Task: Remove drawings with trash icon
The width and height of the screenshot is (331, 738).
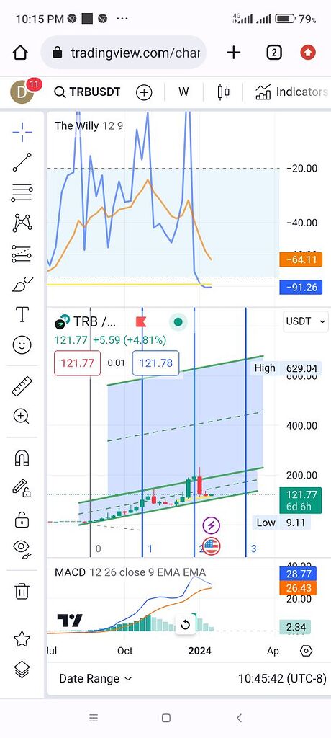Action: pyautogui.click(x=22, y=591)
